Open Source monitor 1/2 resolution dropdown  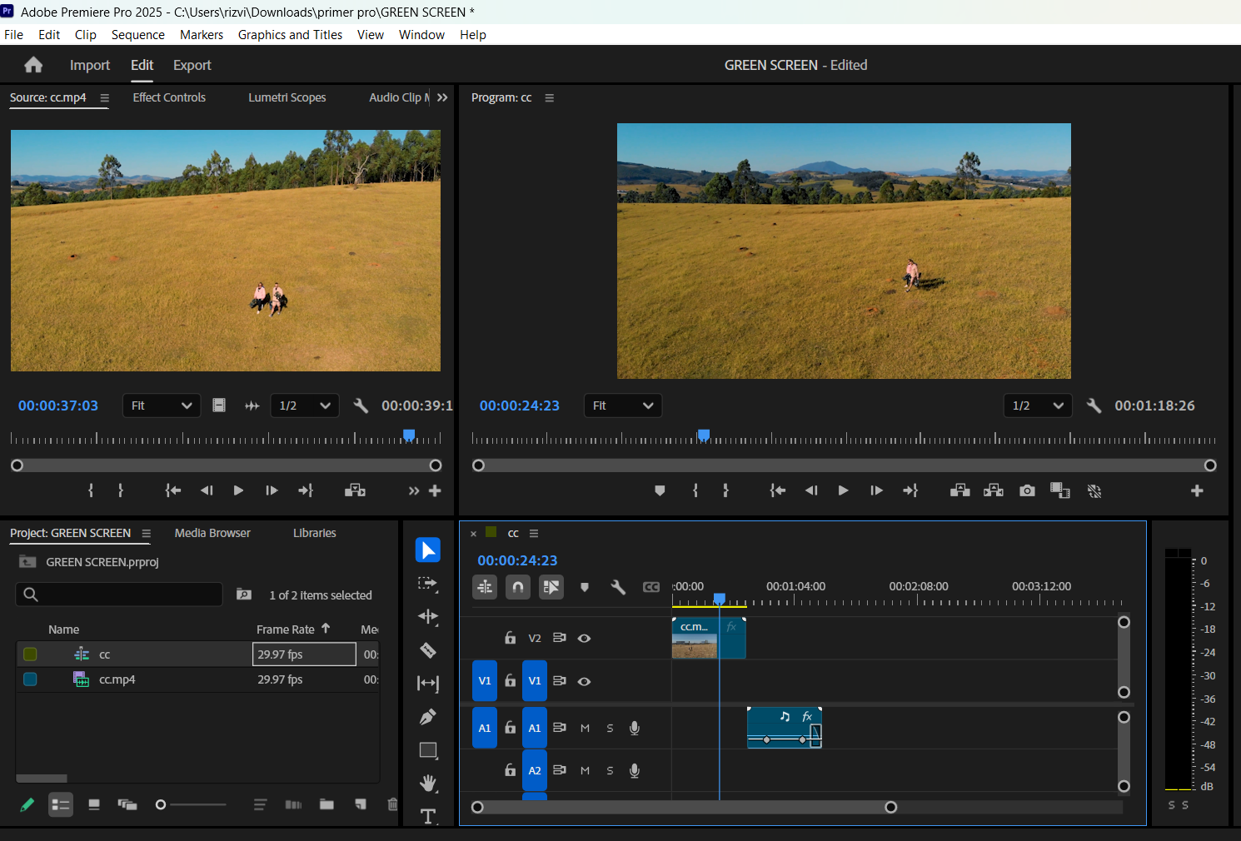coord(305,406)
